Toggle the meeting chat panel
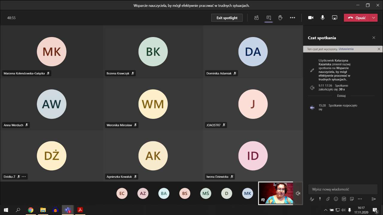 [x=268, y=18]
